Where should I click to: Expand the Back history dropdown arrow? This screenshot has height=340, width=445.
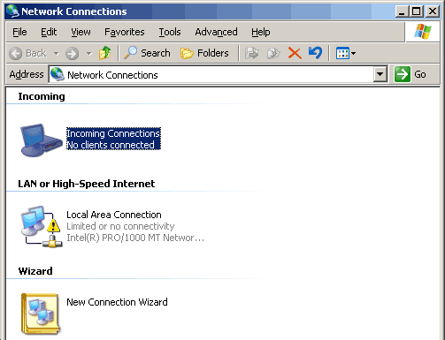click(56, 54)
